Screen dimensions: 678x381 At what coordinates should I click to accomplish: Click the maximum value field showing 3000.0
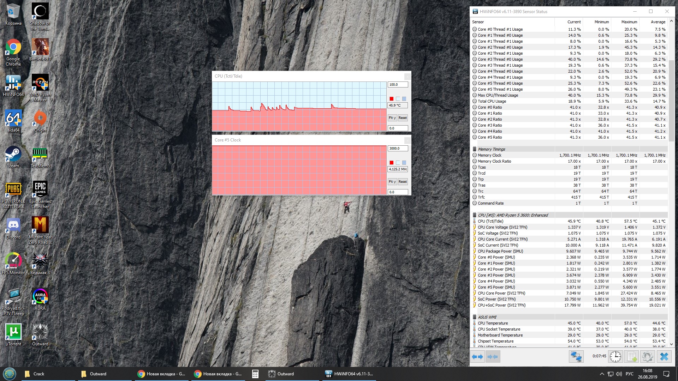[x=398, y=149]
